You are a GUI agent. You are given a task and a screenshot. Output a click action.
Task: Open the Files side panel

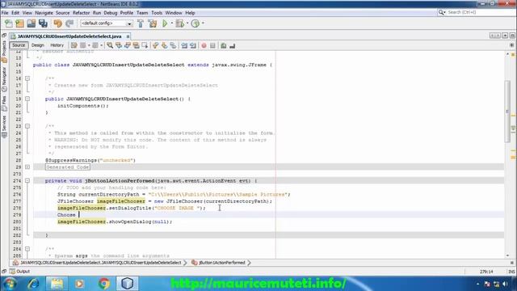pyautogui.click(x=4, y=103)
